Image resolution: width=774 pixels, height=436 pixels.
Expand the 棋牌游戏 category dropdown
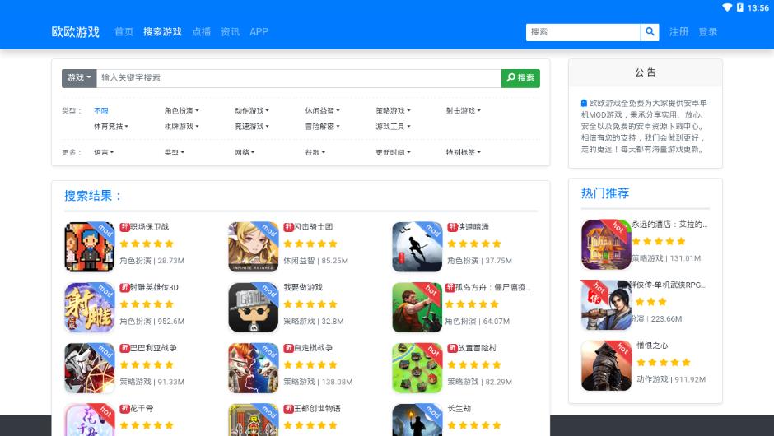tap(182, 127)
